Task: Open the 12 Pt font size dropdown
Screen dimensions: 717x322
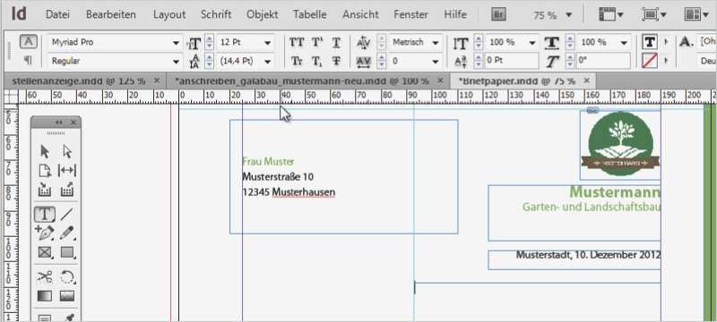Action: [x=267, y=42]
